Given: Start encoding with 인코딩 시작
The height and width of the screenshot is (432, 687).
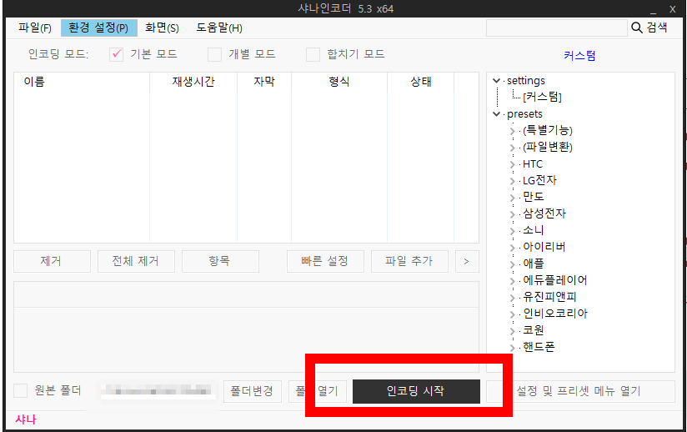Looking at the screenshot, I should 416,391.
